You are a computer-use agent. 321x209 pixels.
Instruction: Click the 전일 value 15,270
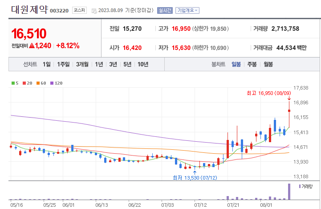click(x=132, y=29)
